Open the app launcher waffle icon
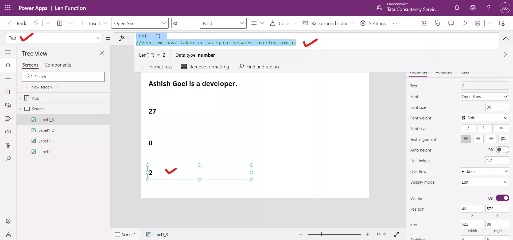Screen dimensions: 513x240 pos(8,8)
